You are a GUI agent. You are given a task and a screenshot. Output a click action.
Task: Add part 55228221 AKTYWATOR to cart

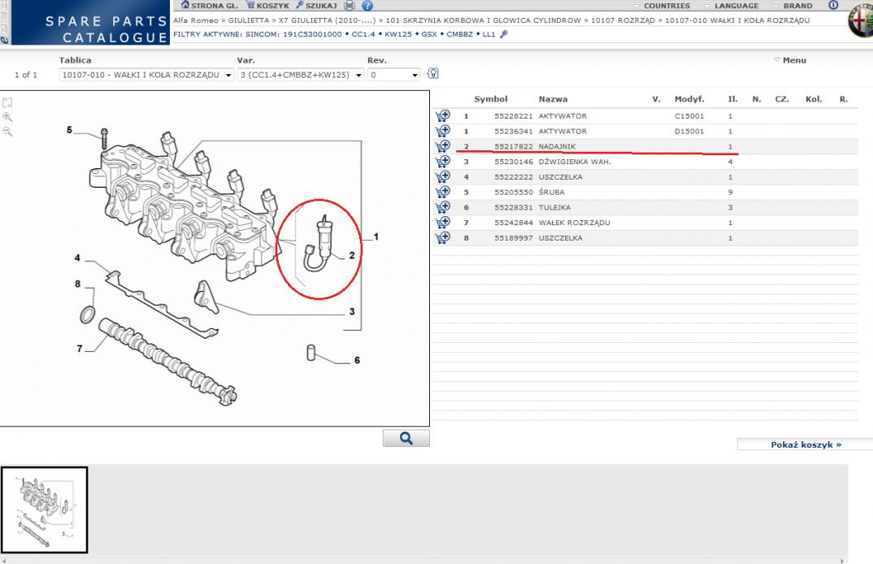point(443,115)
